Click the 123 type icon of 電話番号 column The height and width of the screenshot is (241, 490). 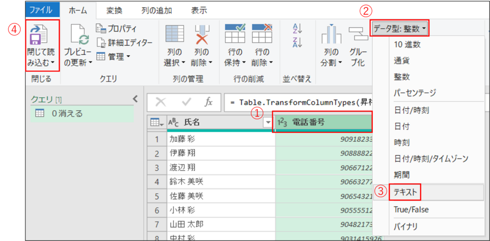coord(282,123)
